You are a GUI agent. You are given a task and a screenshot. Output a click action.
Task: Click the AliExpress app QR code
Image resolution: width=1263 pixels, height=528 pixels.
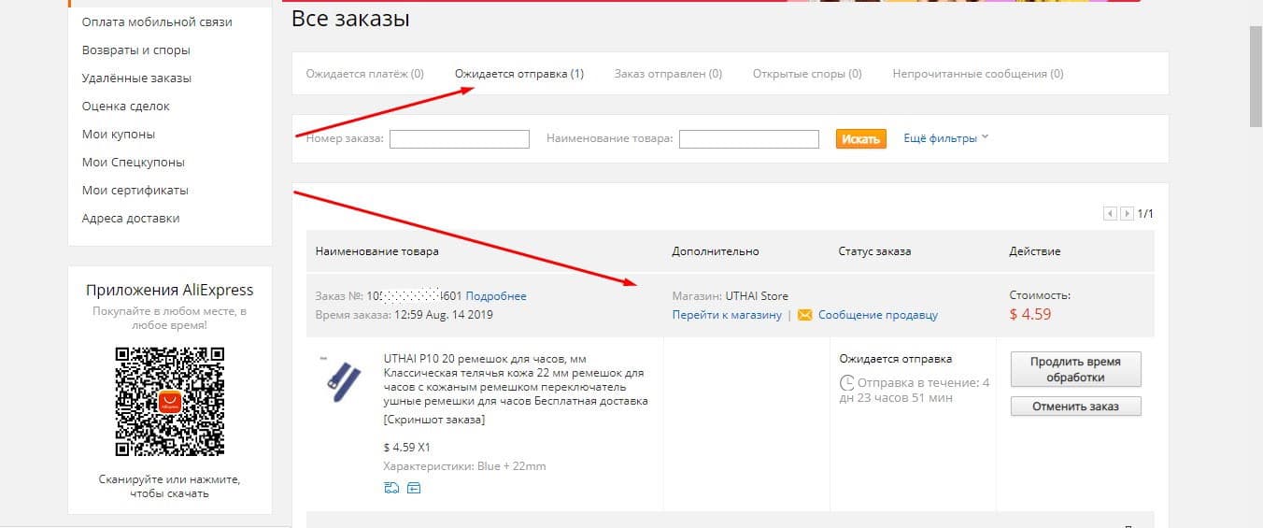pos(169,401)
